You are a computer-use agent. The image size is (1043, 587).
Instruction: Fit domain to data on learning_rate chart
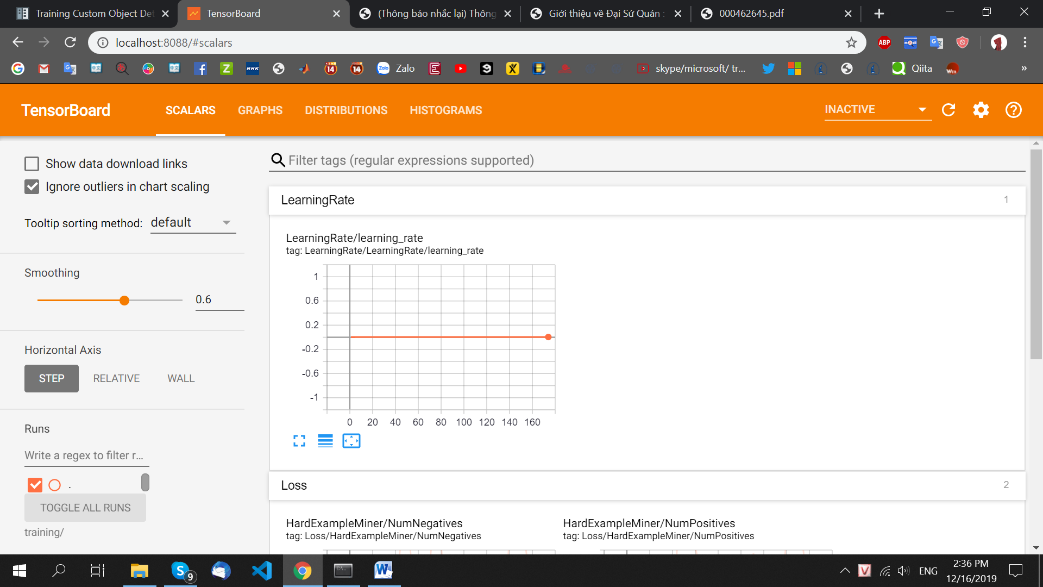coord(351,441)
